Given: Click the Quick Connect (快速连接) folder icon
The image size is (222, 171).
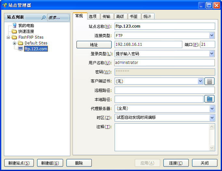Looking at the screenshot, I should pyautogui.click(x=14, y=31).
